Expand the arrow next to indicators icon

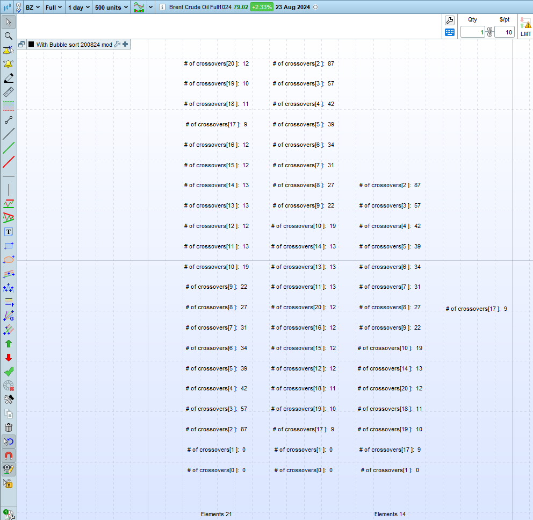(x=150, y=7)
